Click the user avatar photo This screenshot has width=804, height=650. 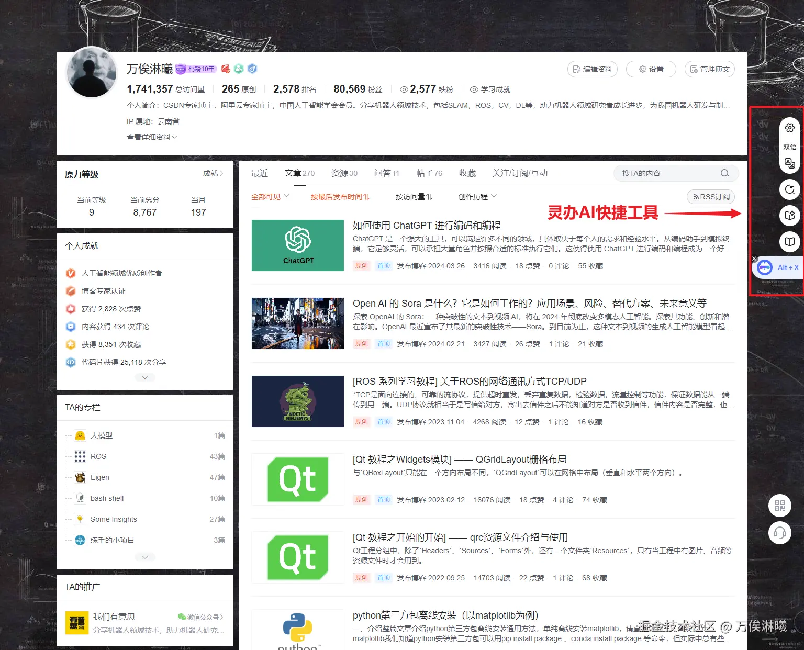92,72
